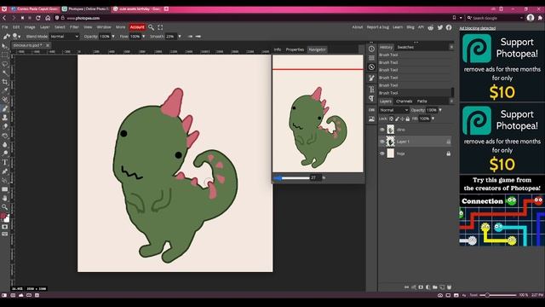The image size is (545, 307).
Task: Unlock Layer 1 via its padlock
Action: pyautogui.click(x=449, y=142)
